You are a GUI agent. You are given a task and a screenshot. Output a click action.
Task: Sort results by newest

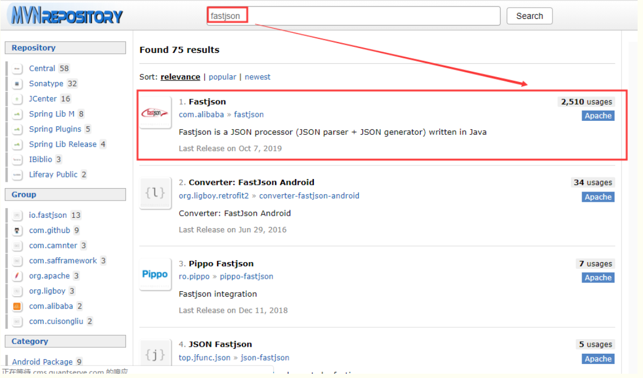(257, 77)
